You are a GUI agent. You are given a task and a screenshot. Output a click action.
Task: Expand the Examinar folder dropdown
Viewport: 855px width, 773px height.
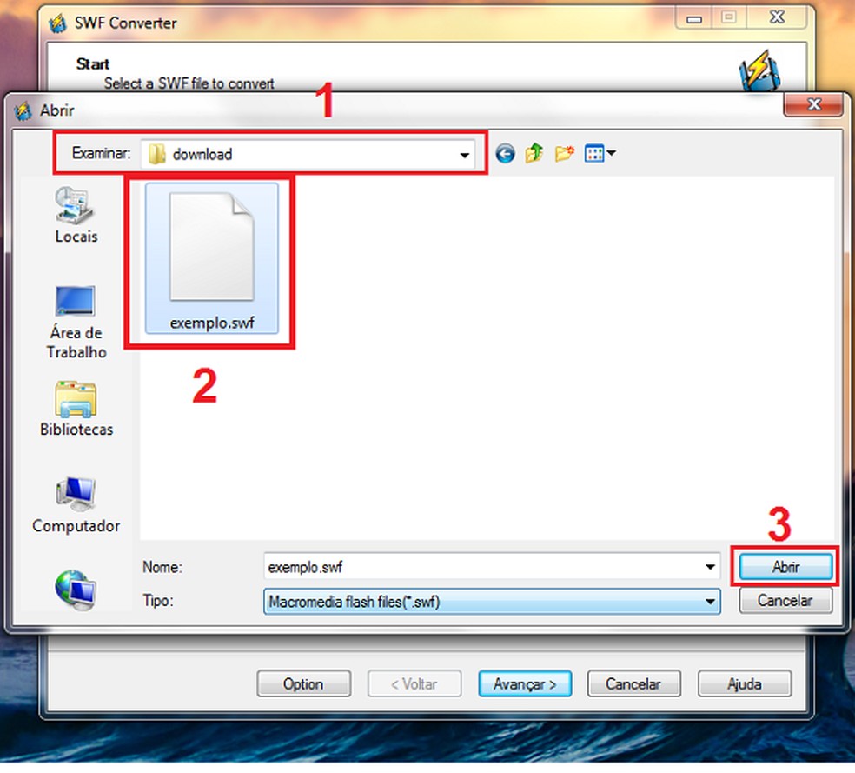click(x=464, y=155)
